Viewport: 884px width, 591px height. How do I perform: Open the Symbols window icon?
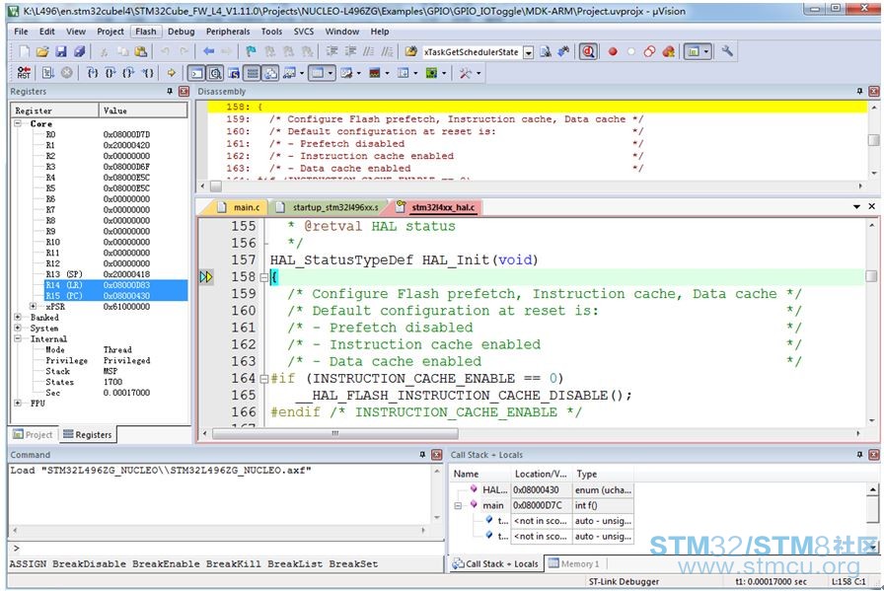tap(234, 73)
